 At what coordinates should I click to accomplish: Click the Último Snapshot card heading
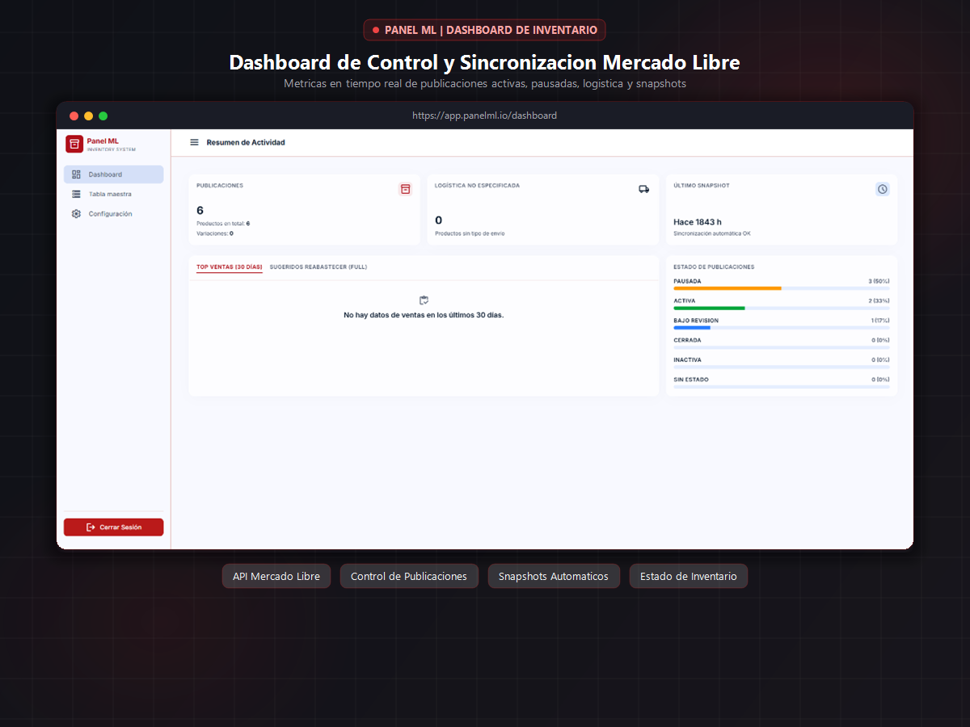(702, 186)
